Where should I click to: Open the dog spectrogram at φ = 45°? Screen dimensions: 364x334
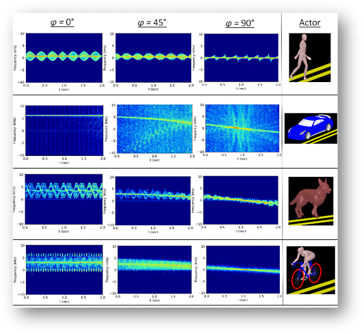pyautogui.click(x=153, y=201)
